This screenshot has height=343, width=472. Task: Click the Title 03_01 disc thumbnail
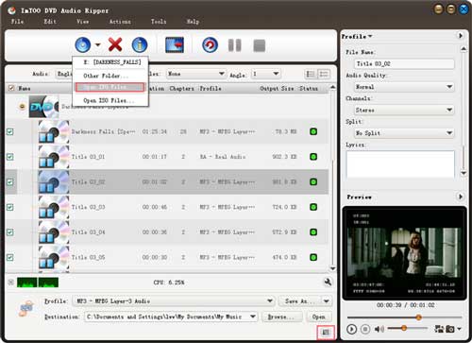tap(54, 157)
